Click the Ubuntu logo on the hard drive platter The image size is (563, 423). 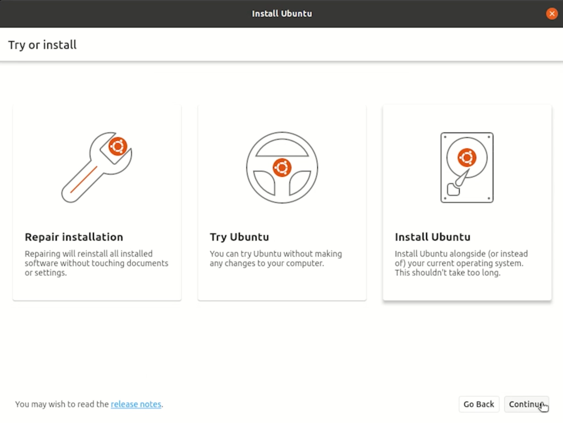point(467,158)
